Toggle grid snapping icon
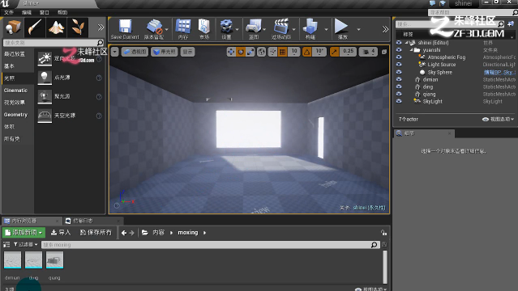518x291 pixels. (283, 52)
